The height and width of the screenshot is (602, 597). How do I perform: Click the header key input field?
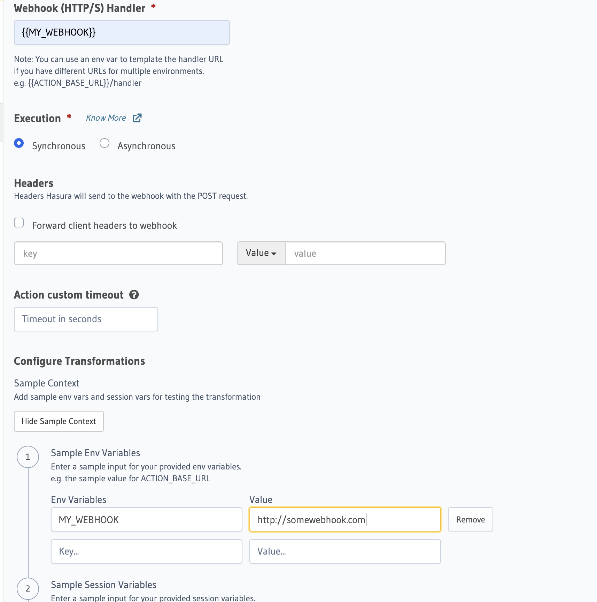118,253
